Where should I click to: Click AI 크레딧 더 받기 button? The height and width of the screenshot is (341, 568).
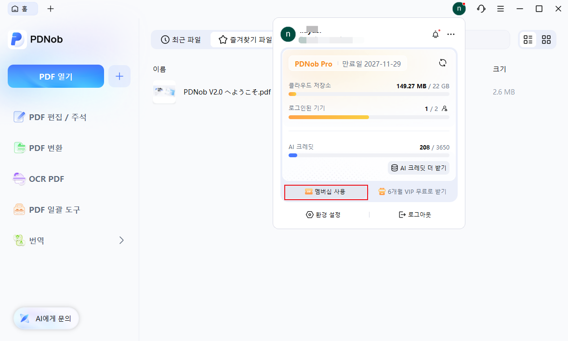pos(418,168)
